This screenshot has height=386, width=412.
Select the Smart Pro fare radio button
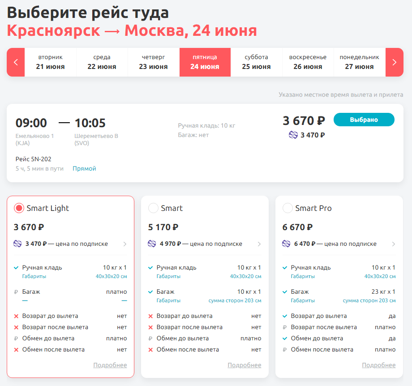pyautogui.click(x=288, y=208)
